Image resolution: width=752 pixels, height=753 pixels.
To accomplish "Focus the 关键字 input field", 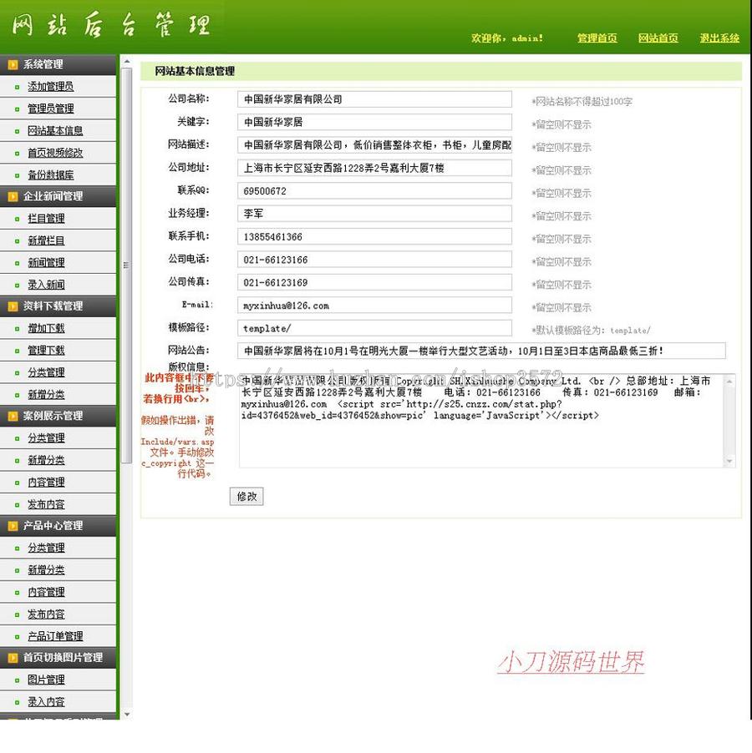I will [375, 122].
